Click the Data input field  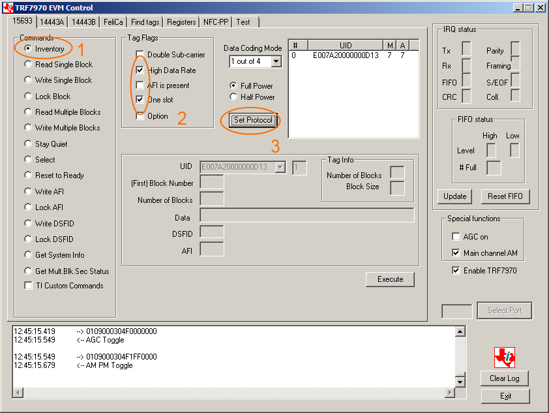coord(307,215)
